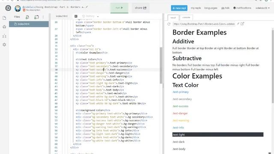274x154 pixels.
Task: Click the repl title text
Action: tap(54, 7)
